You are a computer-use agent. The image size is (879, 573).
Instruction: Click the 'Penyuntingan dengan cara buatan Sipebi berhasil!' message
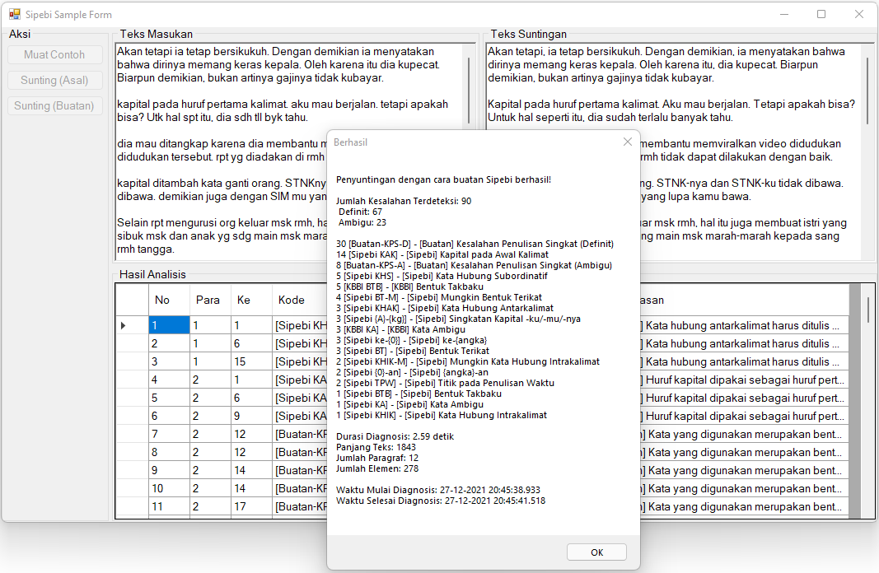point(443,179)
